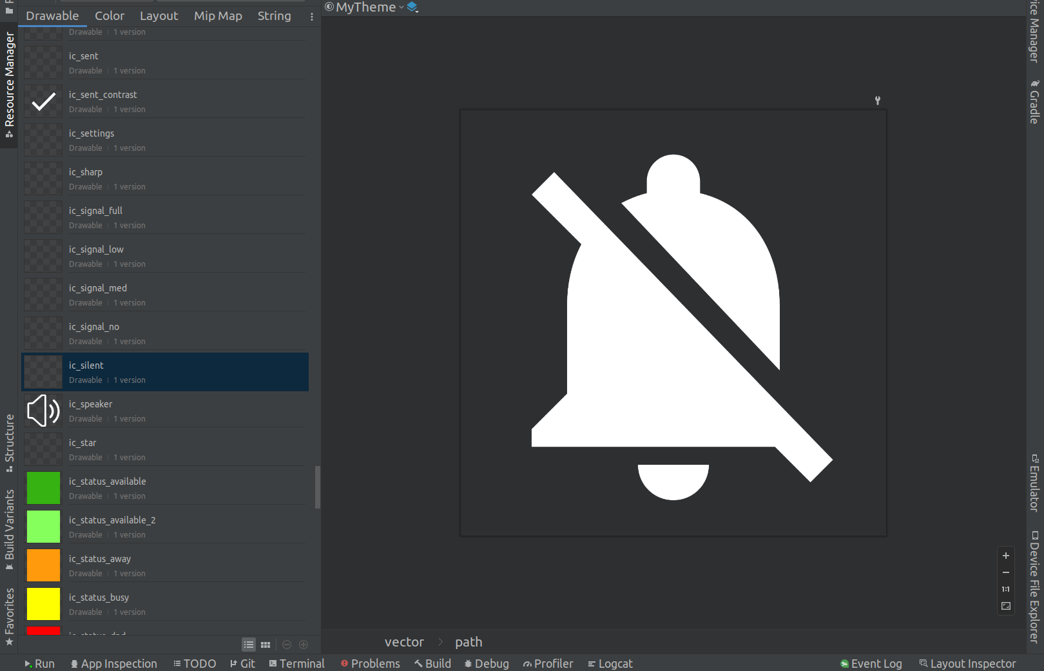The width and height of the screenshot is (1044, 671).
Task: Select the orange ic_status_away swatch
Action: pyautogui.click(x=43, y=565)
